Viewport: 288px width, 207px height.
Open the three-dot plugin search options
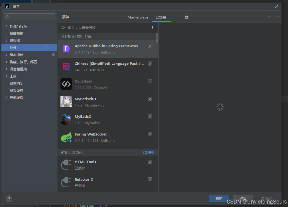tap(153, 28)
